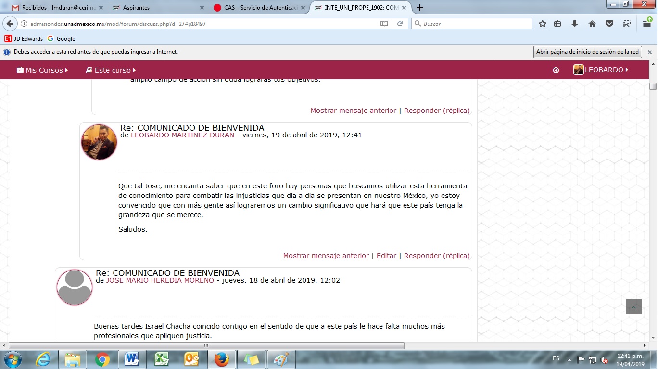658x369 pixels.
Task: Click Leobardo's profile photo thumbnail in post
Action: click(99, 142)
